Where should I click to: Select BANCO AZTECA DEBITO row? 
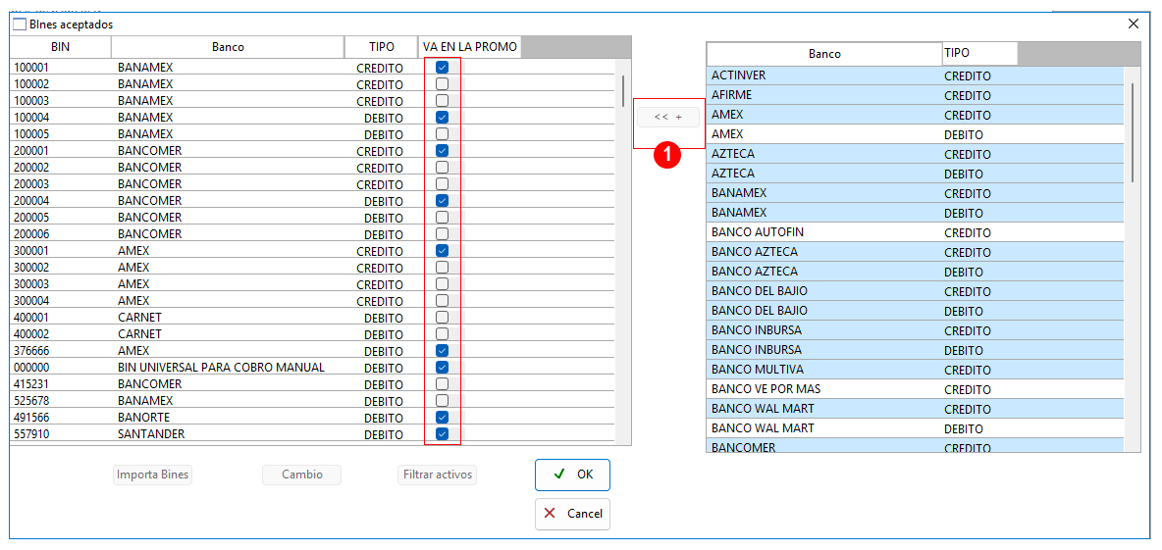(916, 272)
